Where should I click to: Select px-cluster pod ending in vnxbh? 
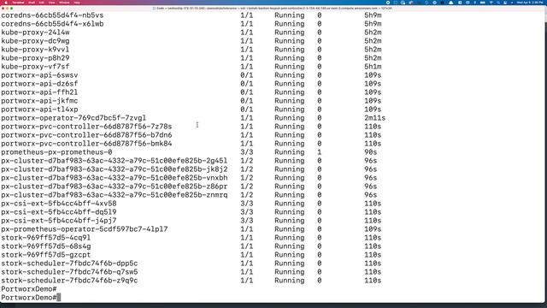click(x=114, y=178)
